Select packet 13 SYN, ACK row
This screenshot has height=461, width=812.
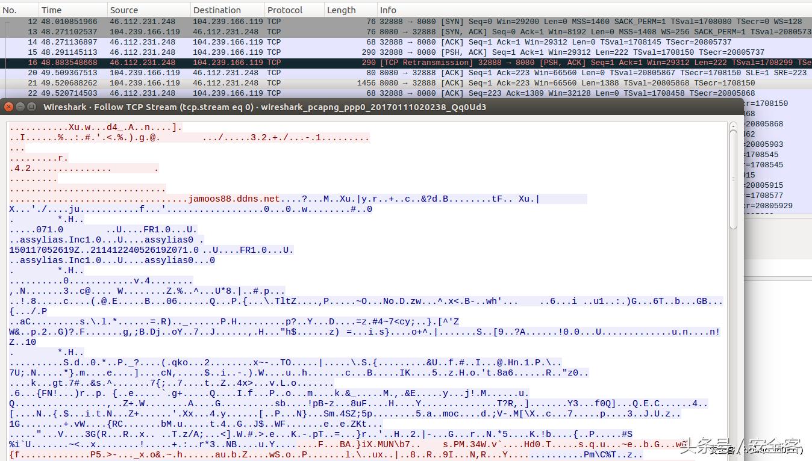click(406, 32)
